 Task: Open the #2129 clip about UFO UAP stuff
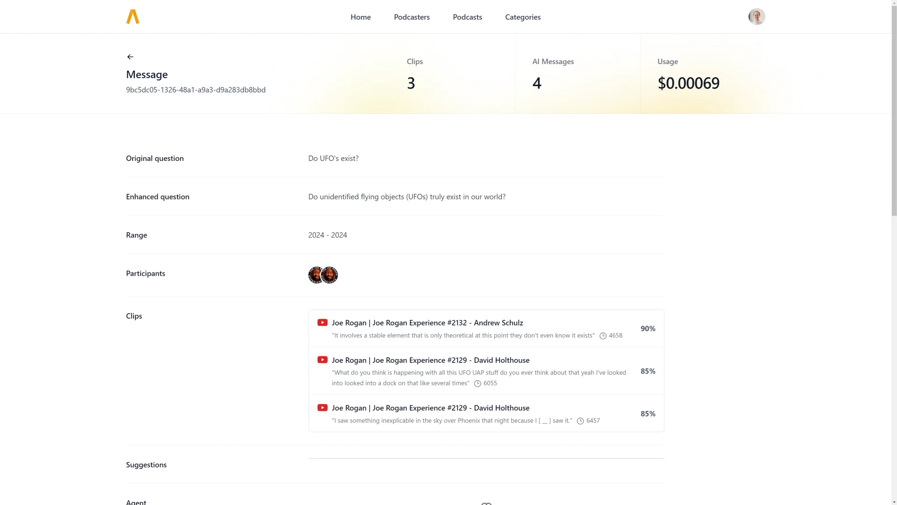(431, 360)
